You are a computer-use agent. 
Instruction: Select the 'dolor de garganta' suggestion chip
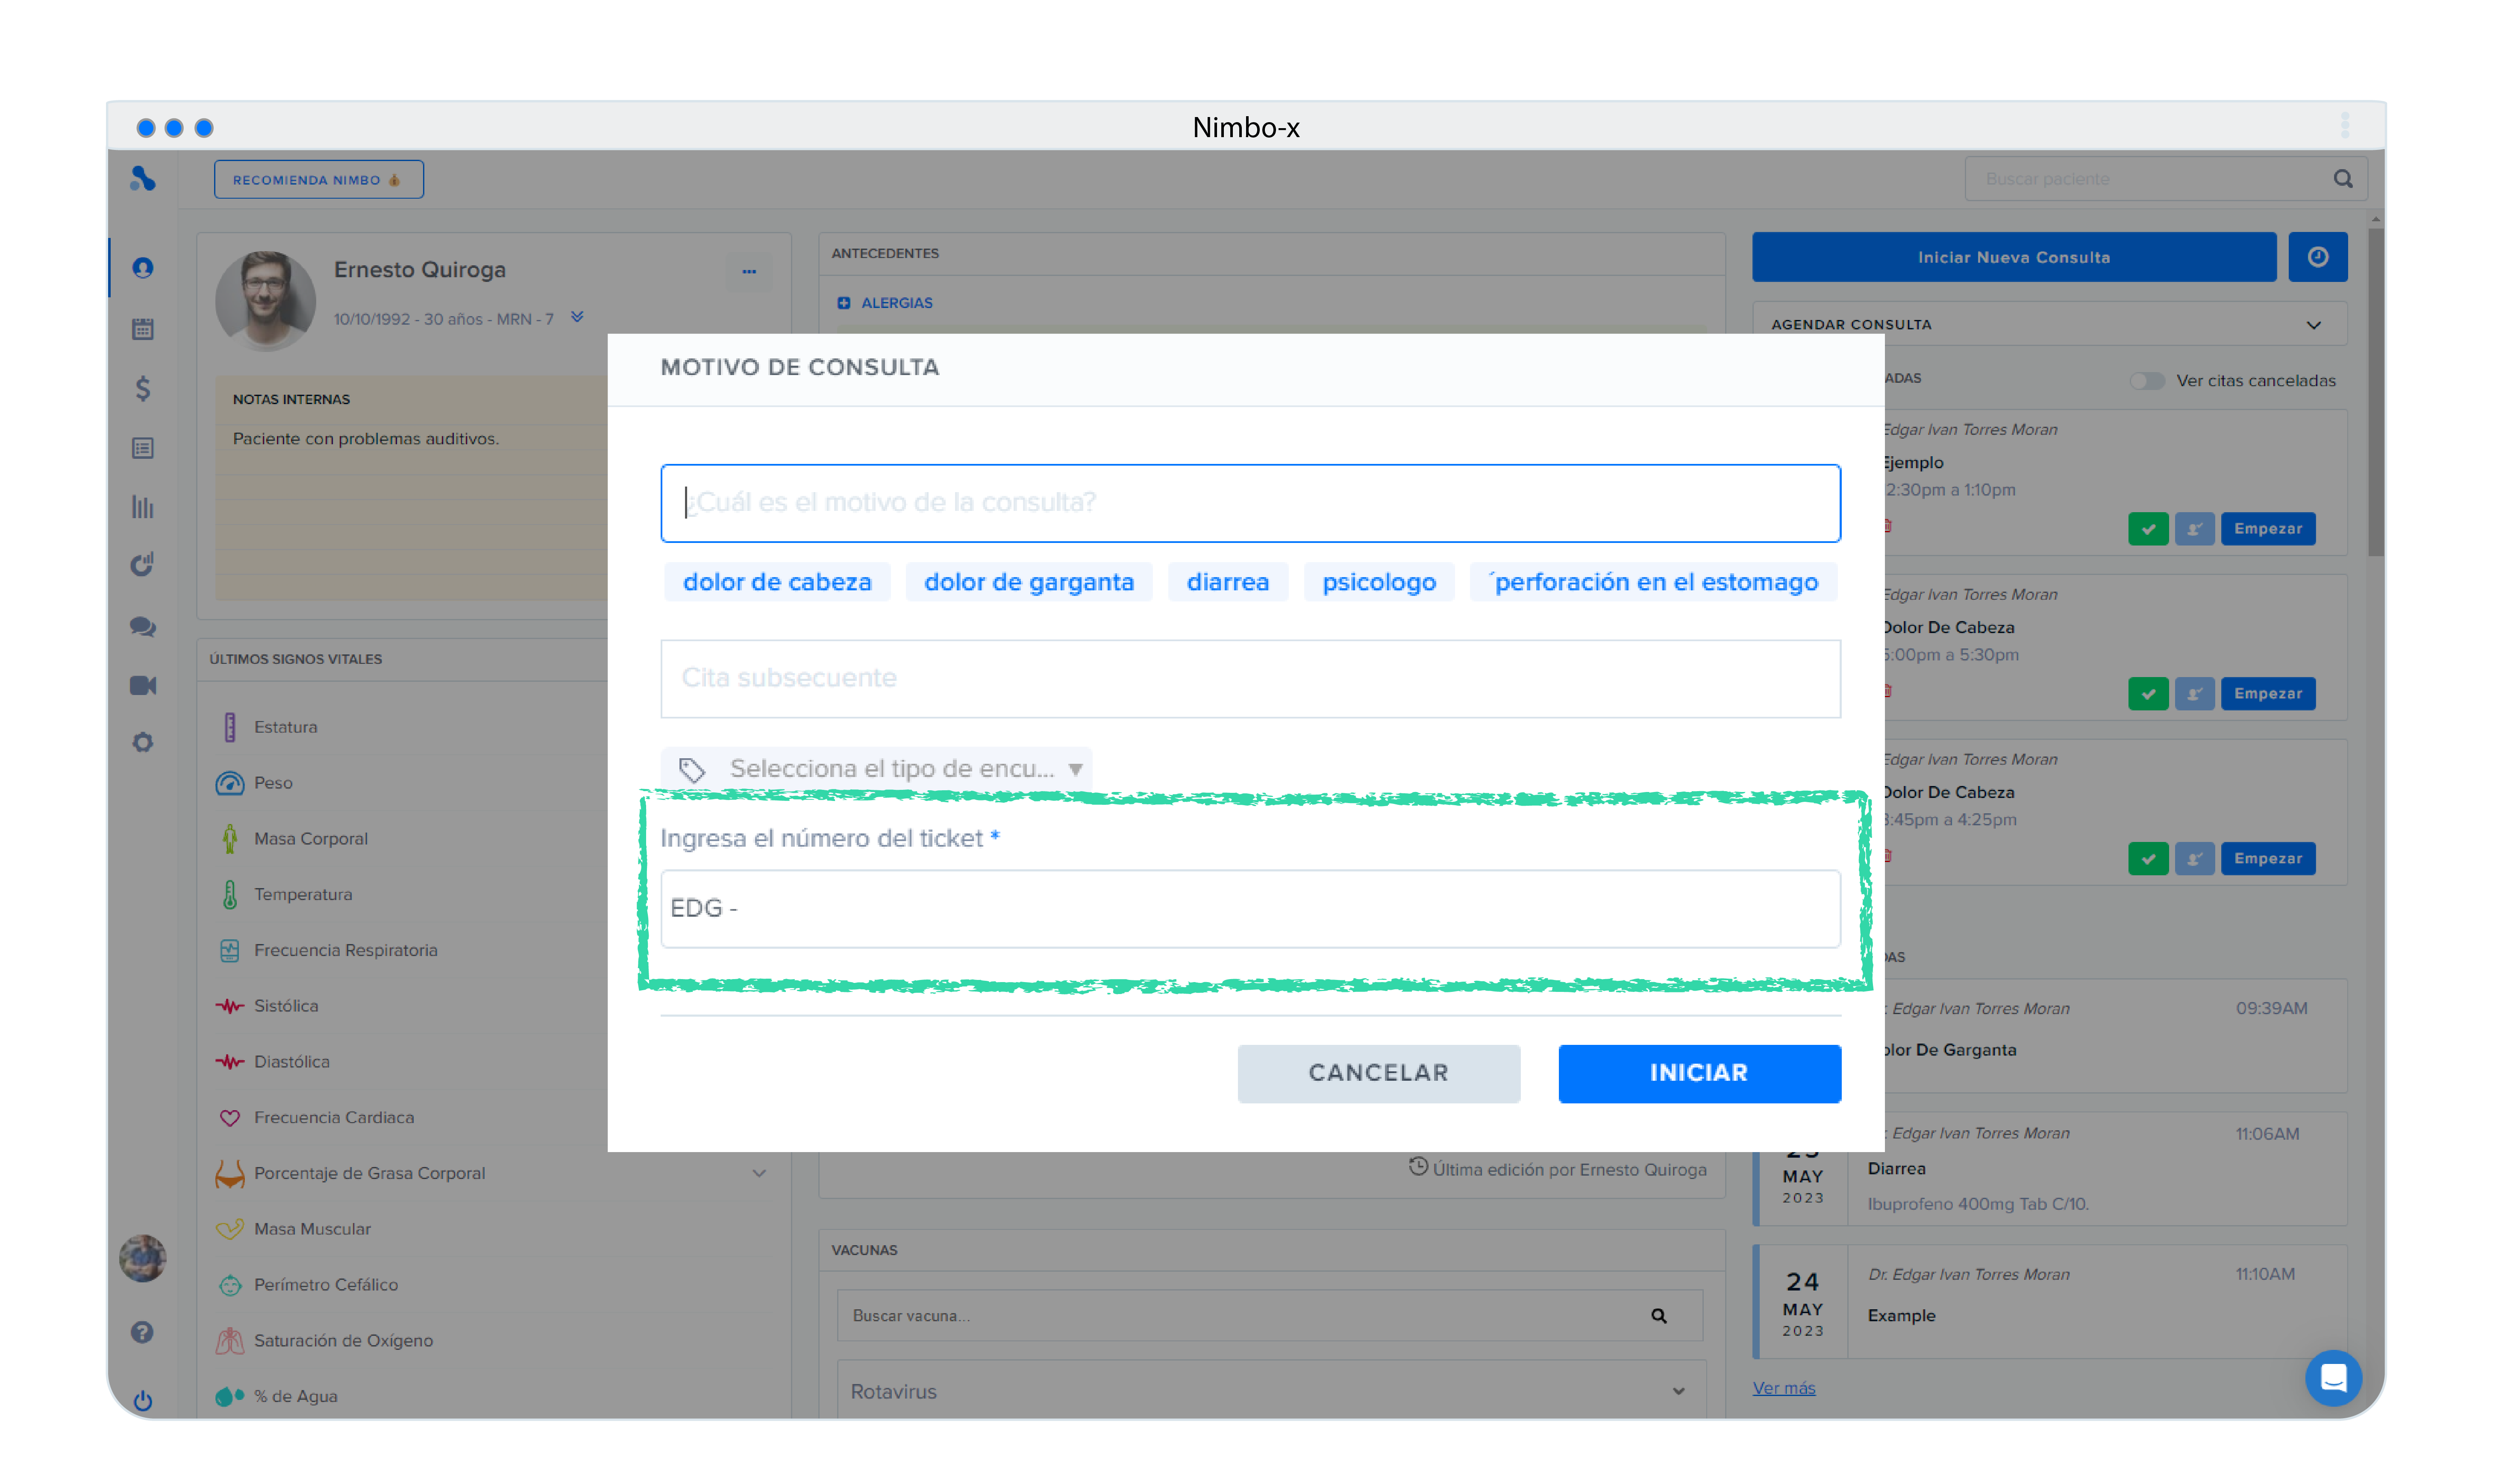coord(1029,582)
